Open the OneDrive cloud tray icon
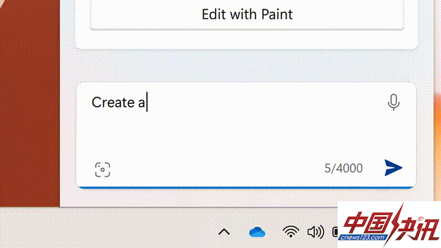Viewport: 441px width, 248px height. point(257,232)
